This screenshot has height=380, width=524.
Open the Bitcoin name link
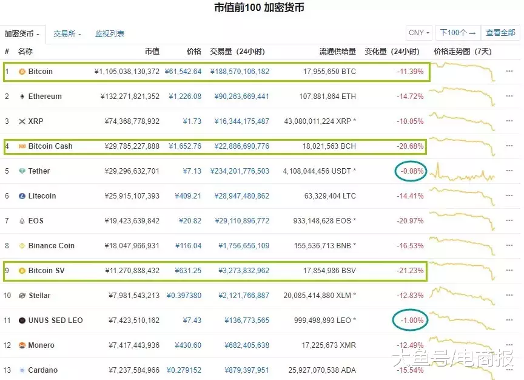pos(41,72)
